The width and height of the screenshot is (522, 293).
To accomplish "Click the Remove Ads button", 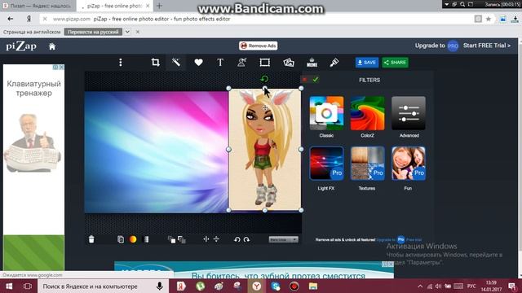I will pos(258,46).
